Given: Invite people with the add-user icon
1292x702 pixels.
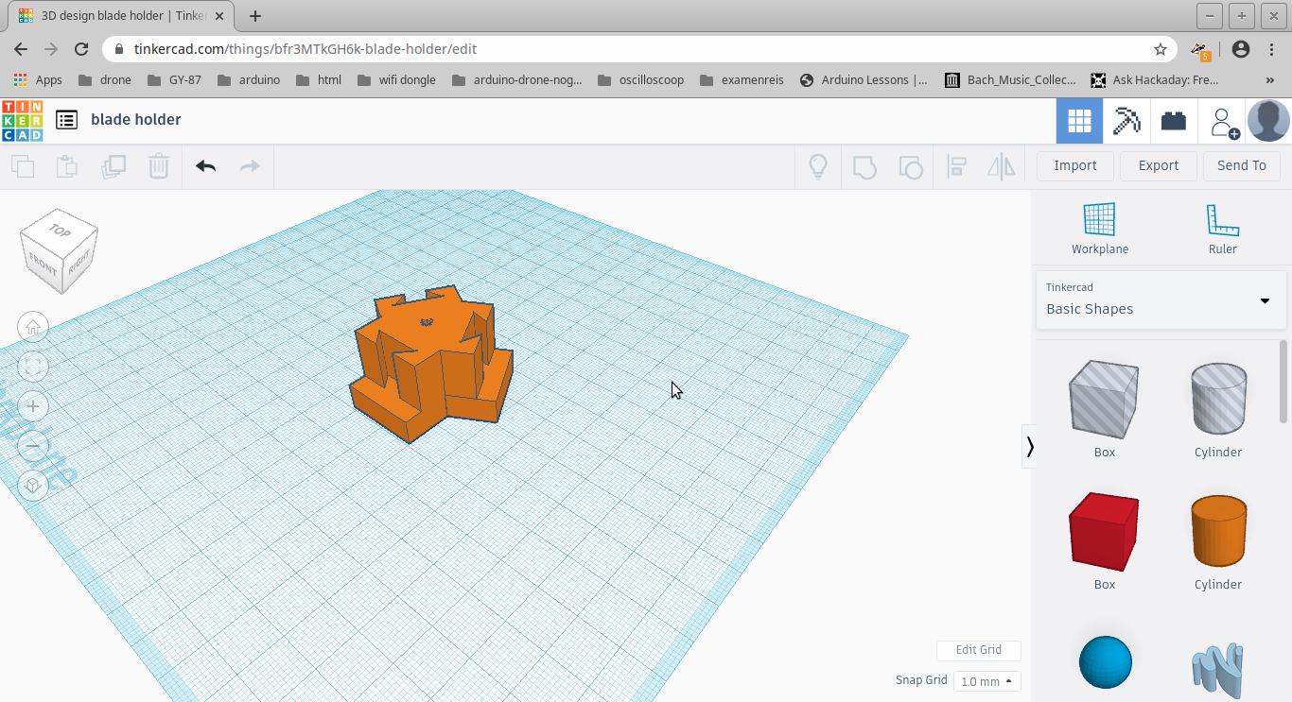Looking at the screenshot, I should pyautogui.click(x=1225, y=122).
